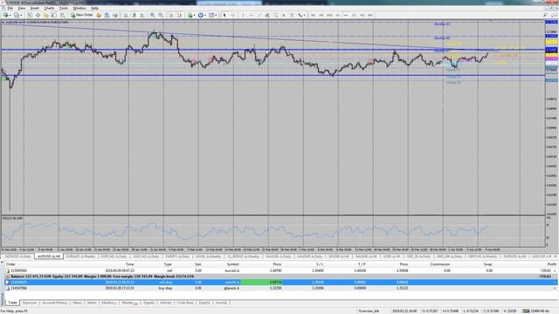Screen dimensions: 559x314
Task: Switch timeframe to M5
Action: [x=321, y=16]
